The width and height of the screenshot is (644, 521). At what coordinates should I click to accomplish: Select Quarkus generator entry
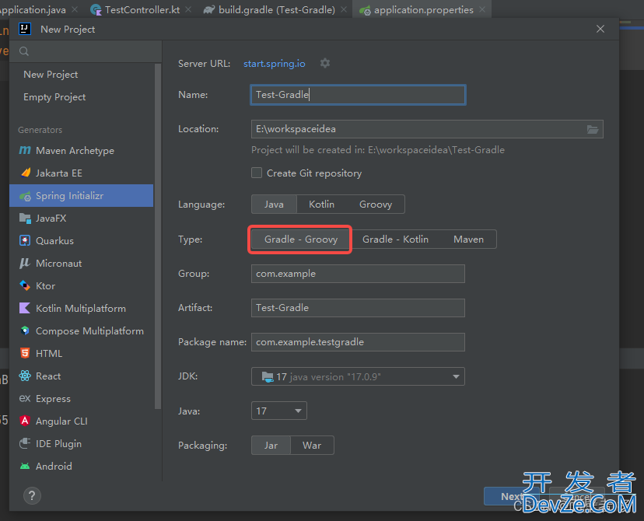82,240
